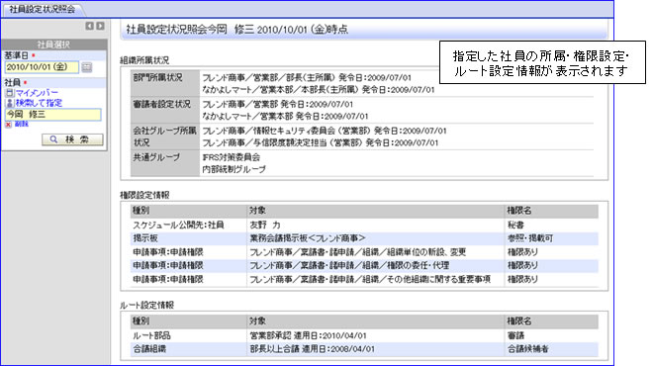The width and height of the screenshot is (653, 366).
Task: Select the 組織所属状況 section heading
Action: pyautogui.click(x=144, y=60)
